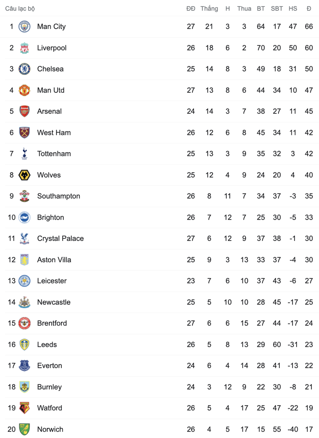
Task: Select the Watford crest icon
Action: tap(24, 408)
